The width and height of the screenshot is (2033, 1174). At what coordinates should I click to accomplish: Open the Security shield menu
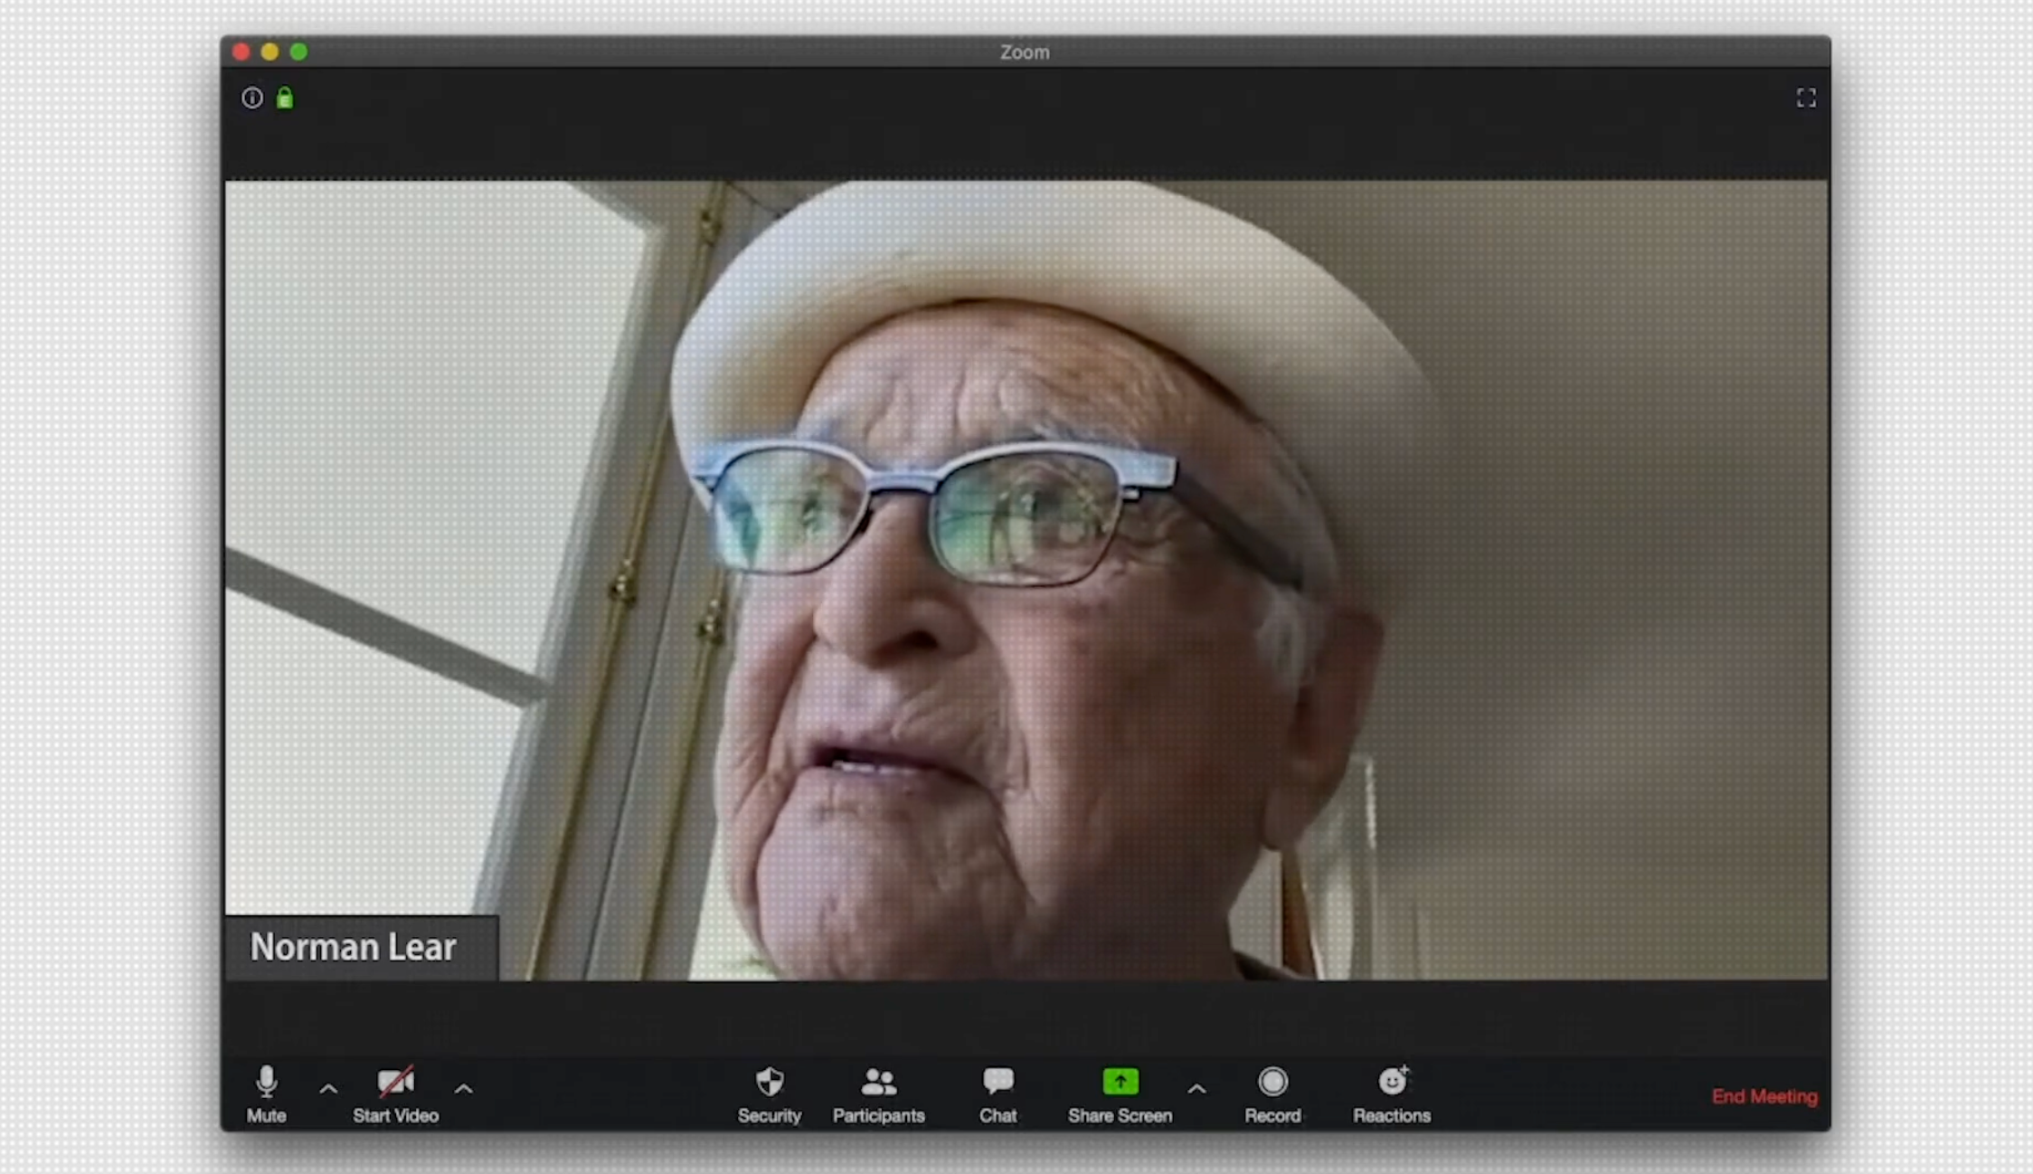[769, 1094]
